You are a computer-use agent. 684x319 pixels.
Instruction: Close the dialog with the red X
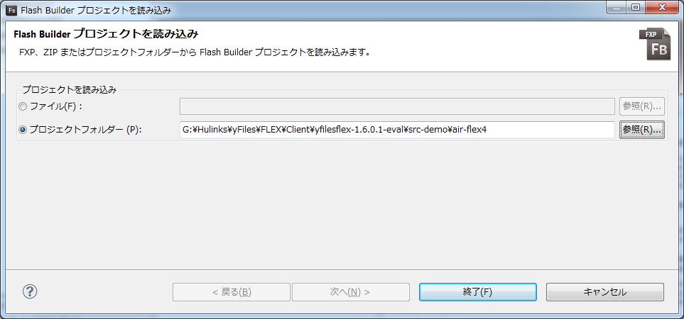[662, 7]
